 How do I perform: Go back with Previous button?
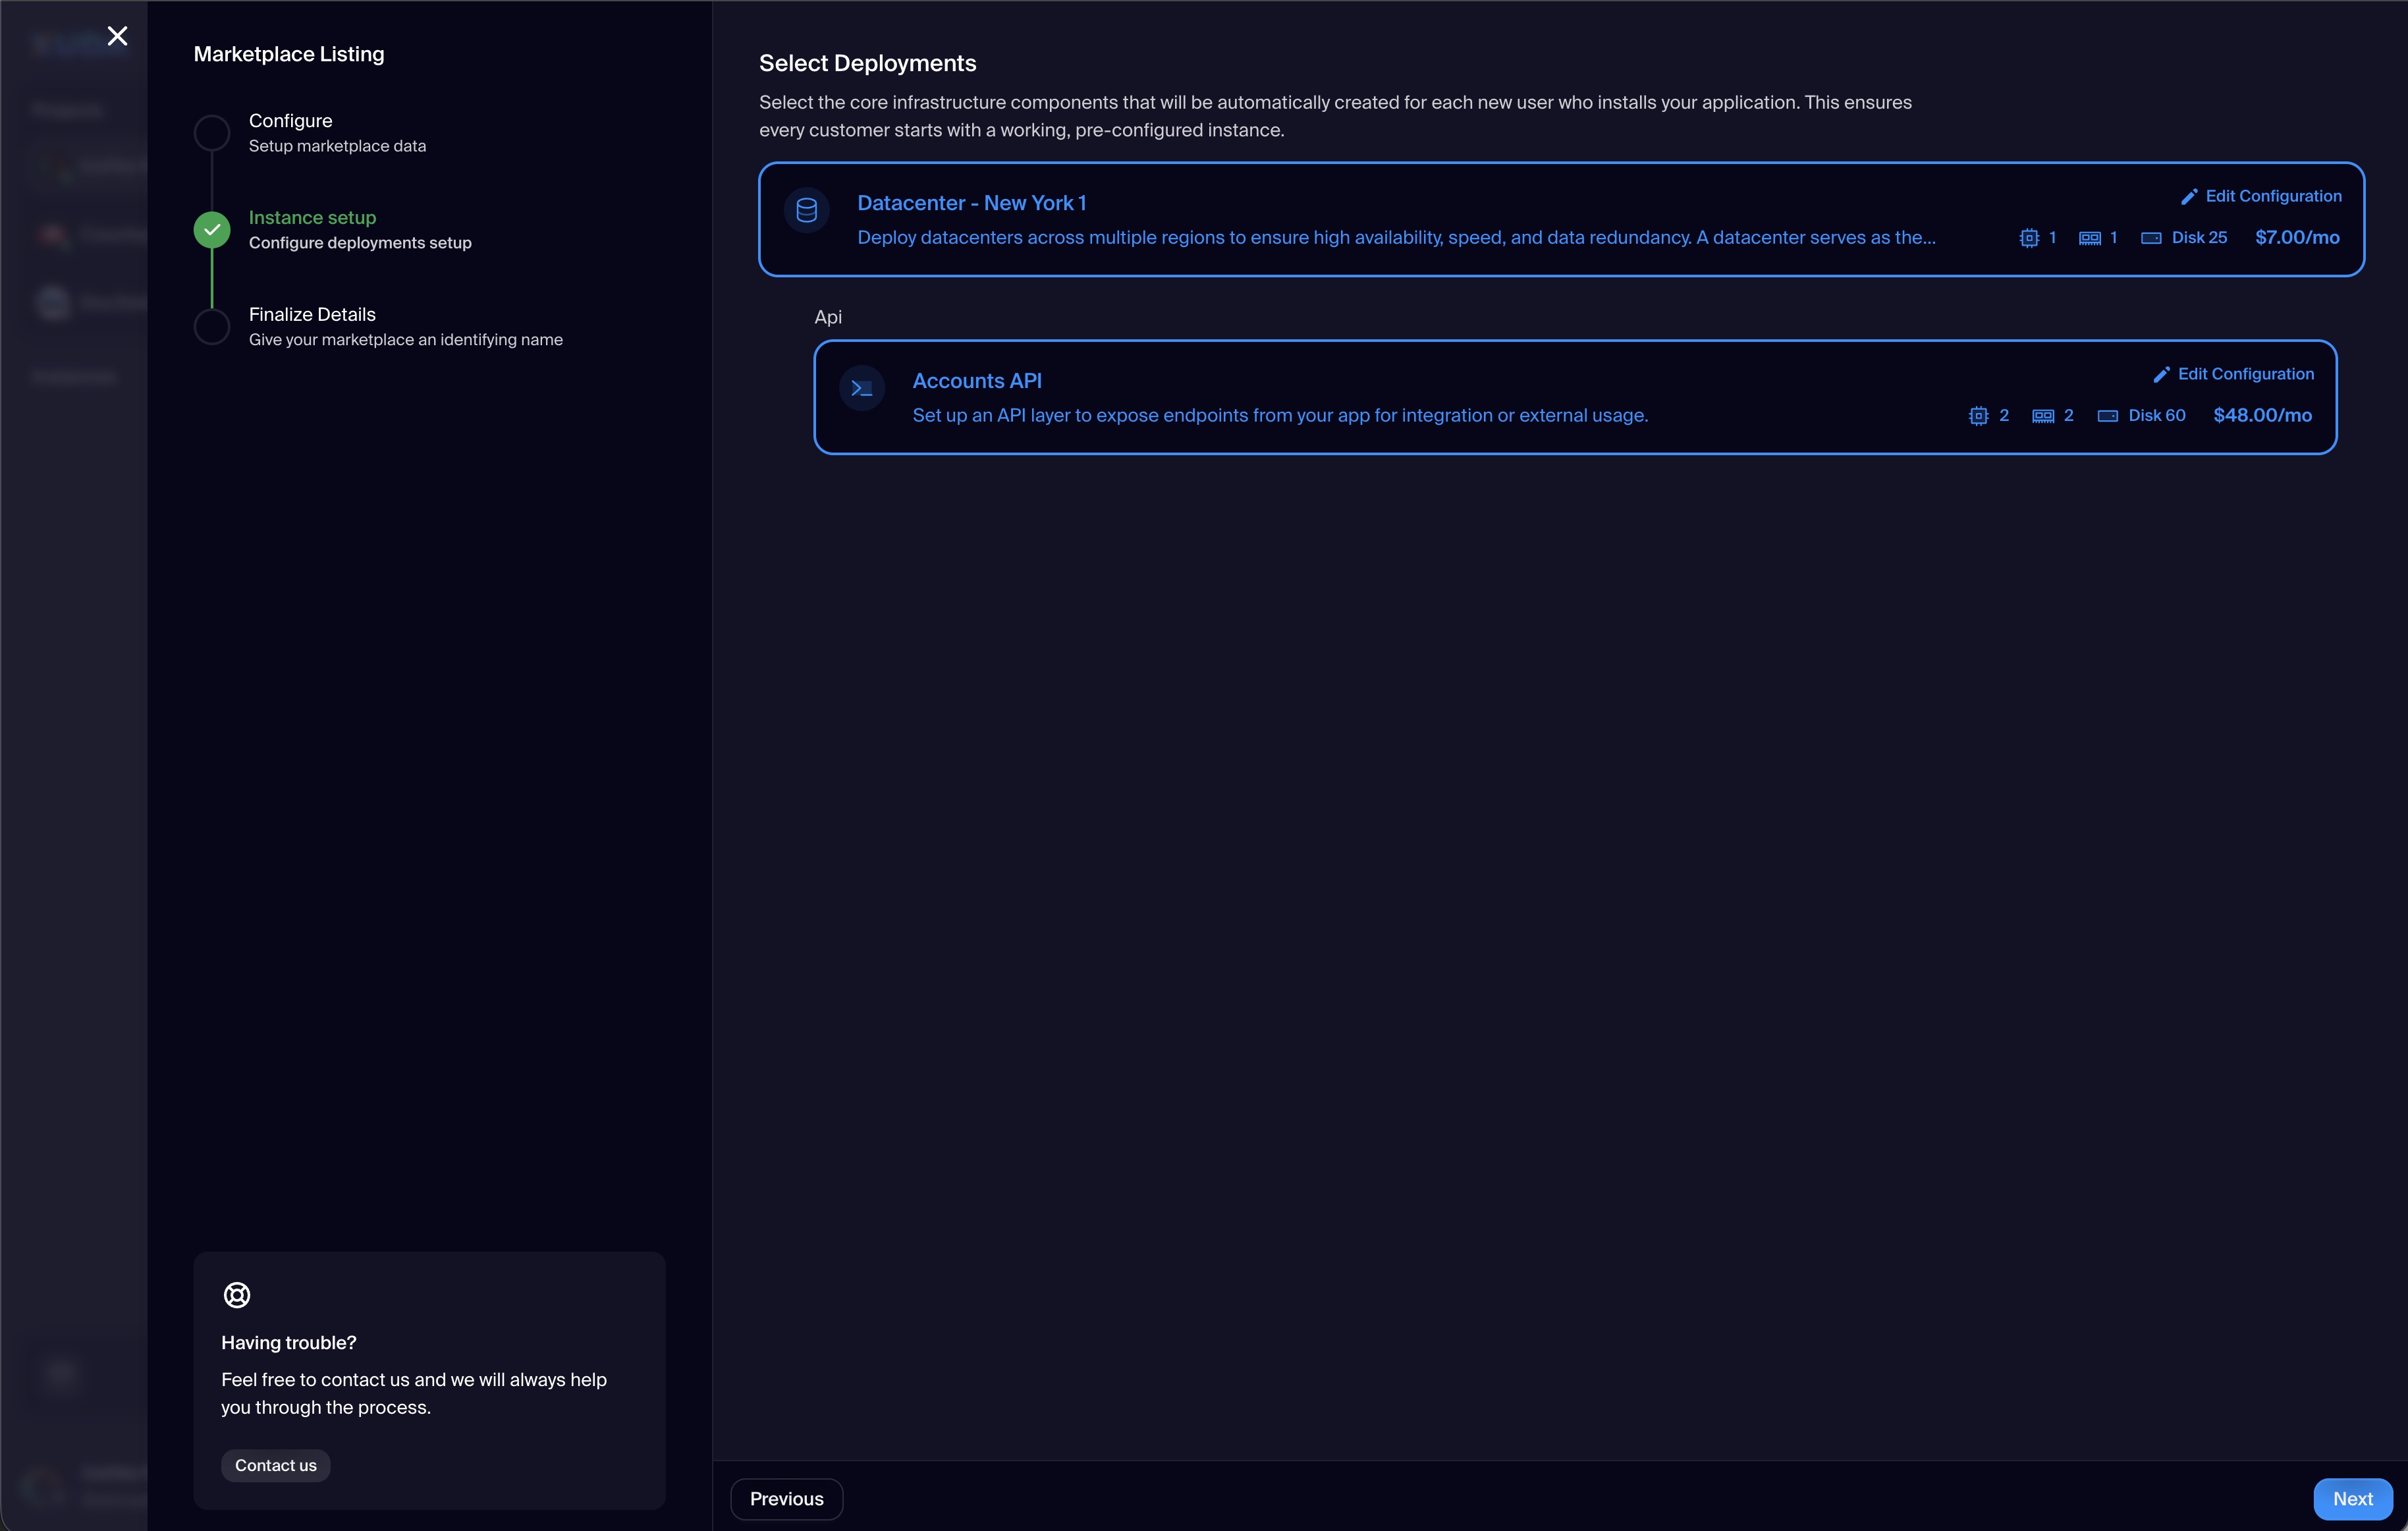(786, 1498)
